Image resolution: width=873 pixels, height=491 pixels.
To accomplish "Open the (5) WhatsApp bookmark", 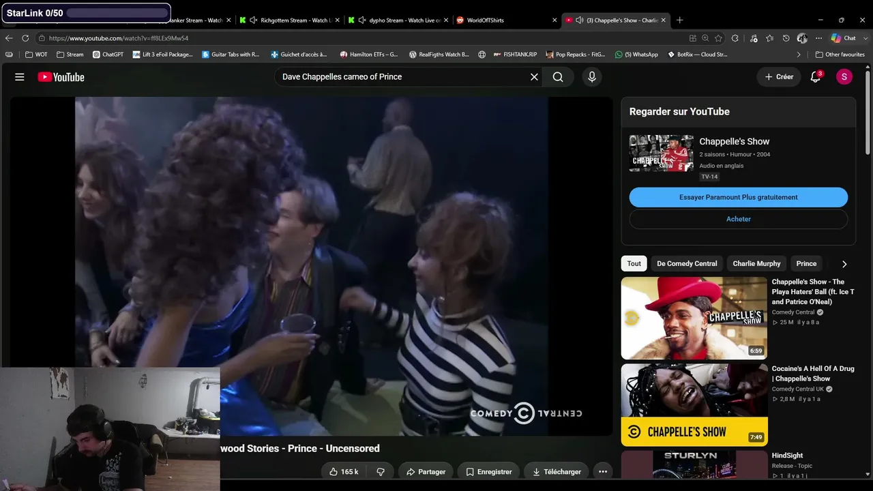I will point(636,55).
